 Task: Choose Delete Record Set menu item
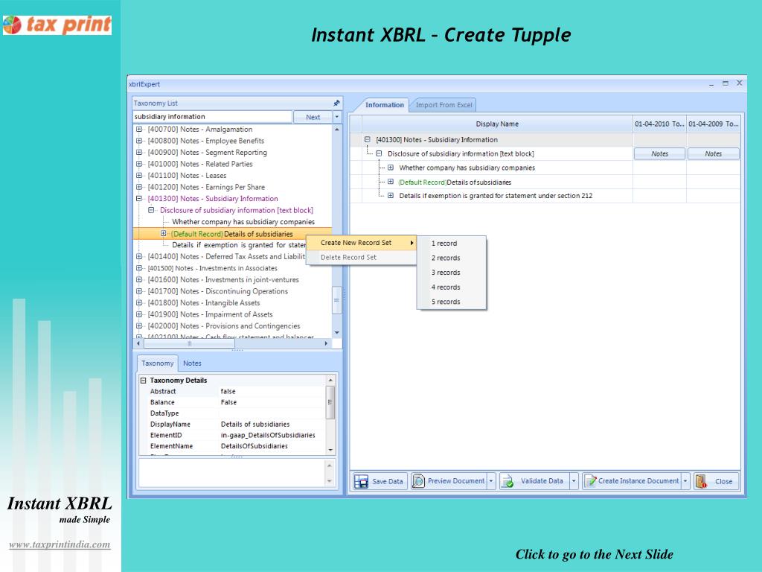coord(361,257)
